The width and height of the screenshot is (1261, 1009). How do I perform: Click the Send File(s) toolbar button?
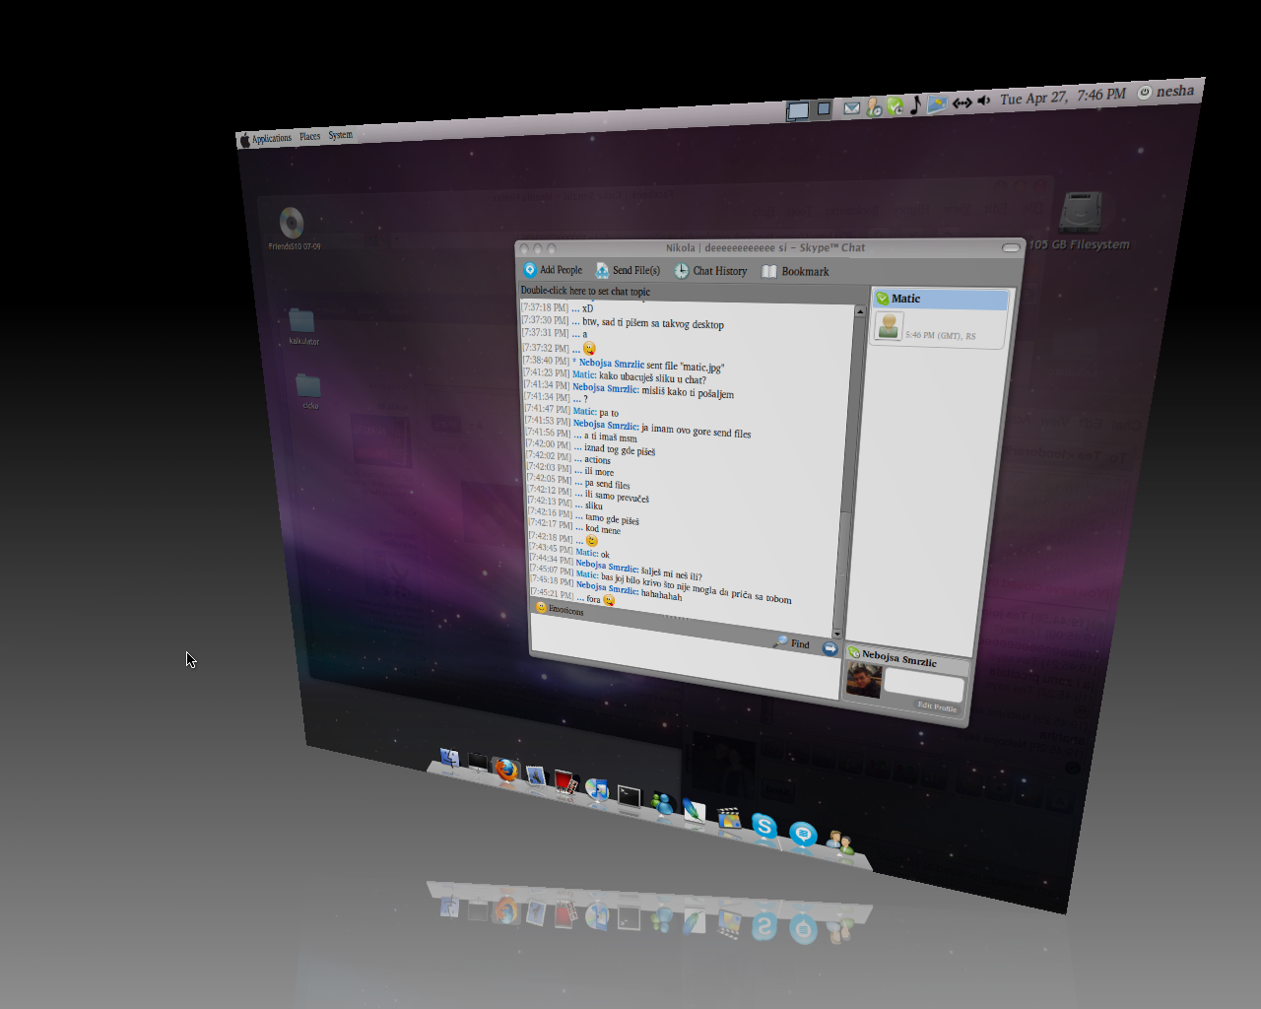(x=628, y=270)
